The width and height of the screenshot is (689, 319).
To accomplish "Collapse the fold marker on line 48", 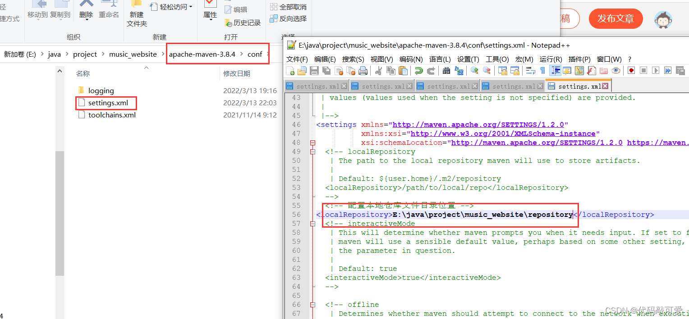I will [x=313, y=143].
